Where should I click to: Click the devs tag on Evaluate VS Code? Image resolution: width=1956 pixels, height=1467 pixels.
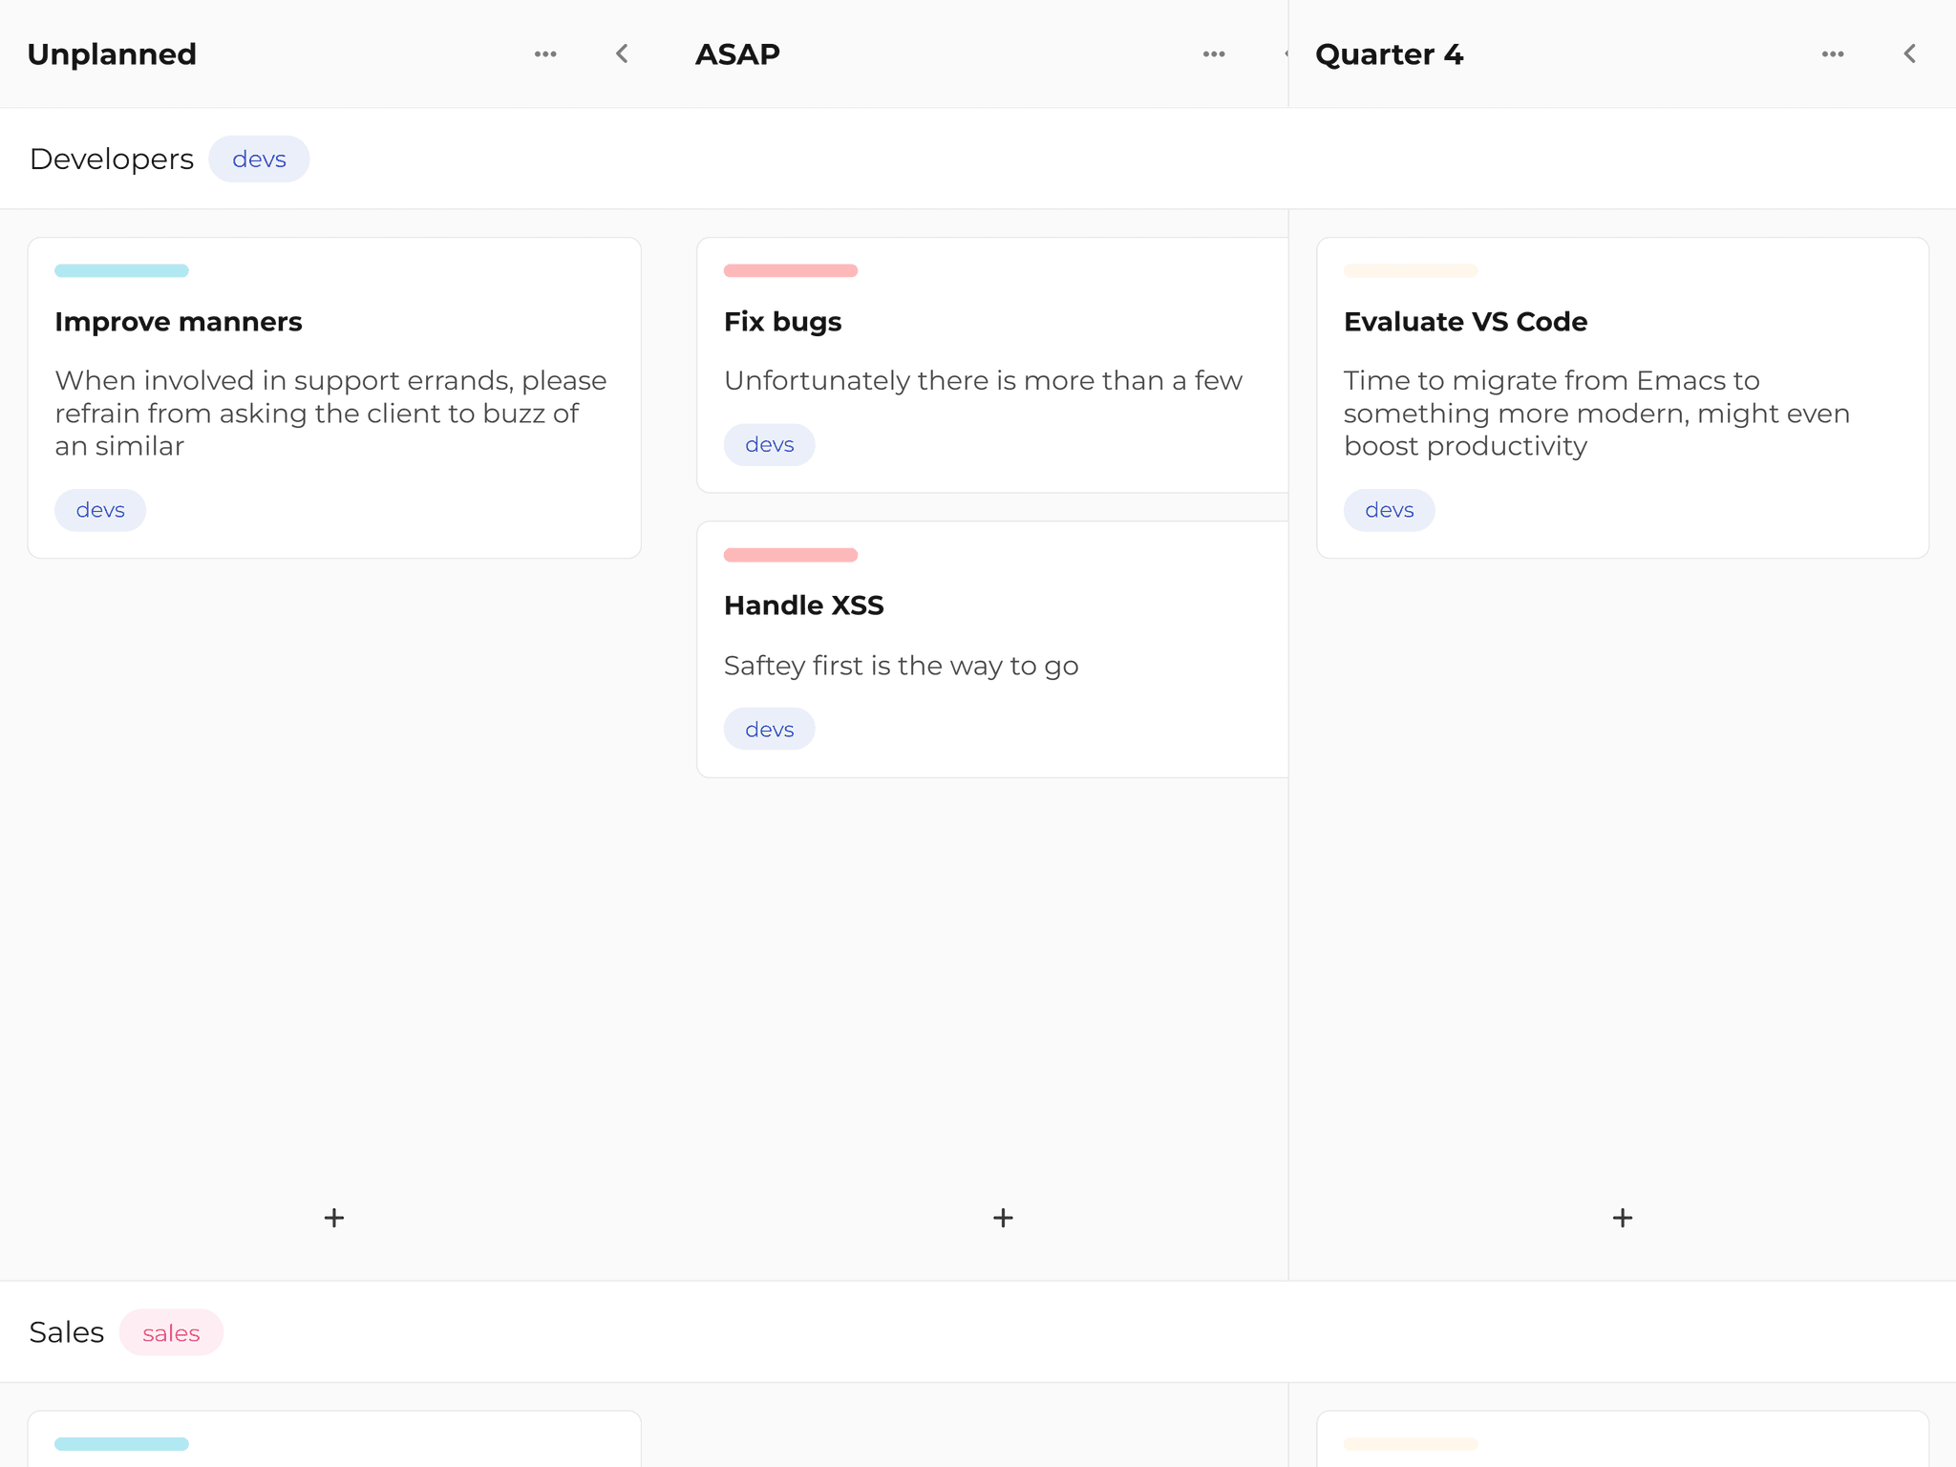1389,509
